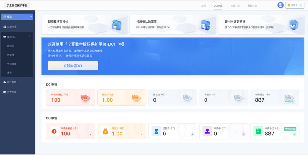
Task: Click the green arrow on bottom 申请通过 card
Action: click(294, 134)
